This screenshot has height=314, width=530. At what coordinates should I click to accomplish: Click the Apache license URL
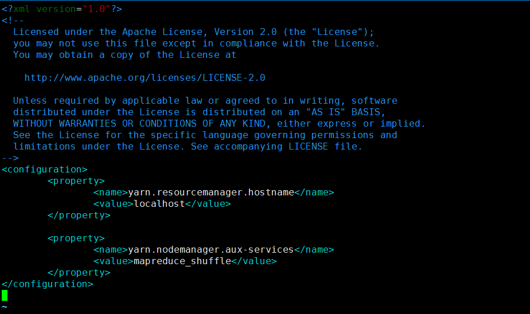click(145, 77)
